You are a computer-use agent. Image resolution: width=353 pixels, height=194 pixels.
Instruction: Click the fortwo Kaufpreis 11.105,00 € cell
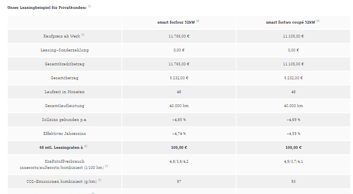tap(293, 36)
